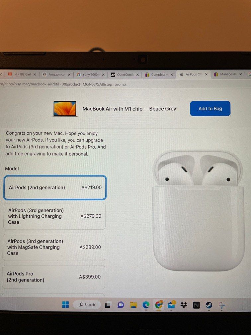This screenshot has height=335, width=251.
Task: Close the sony 1000x Google tab
Action: pyautogui.click(x=103, y=75)
